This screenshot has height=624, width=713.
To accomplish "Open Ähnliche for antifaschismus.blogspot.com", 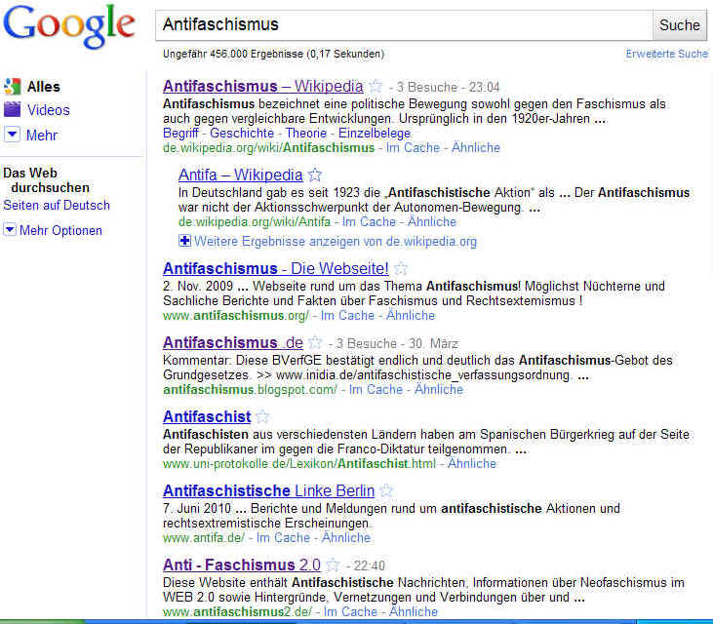I will pyautogui.click(x=439, y=389).
